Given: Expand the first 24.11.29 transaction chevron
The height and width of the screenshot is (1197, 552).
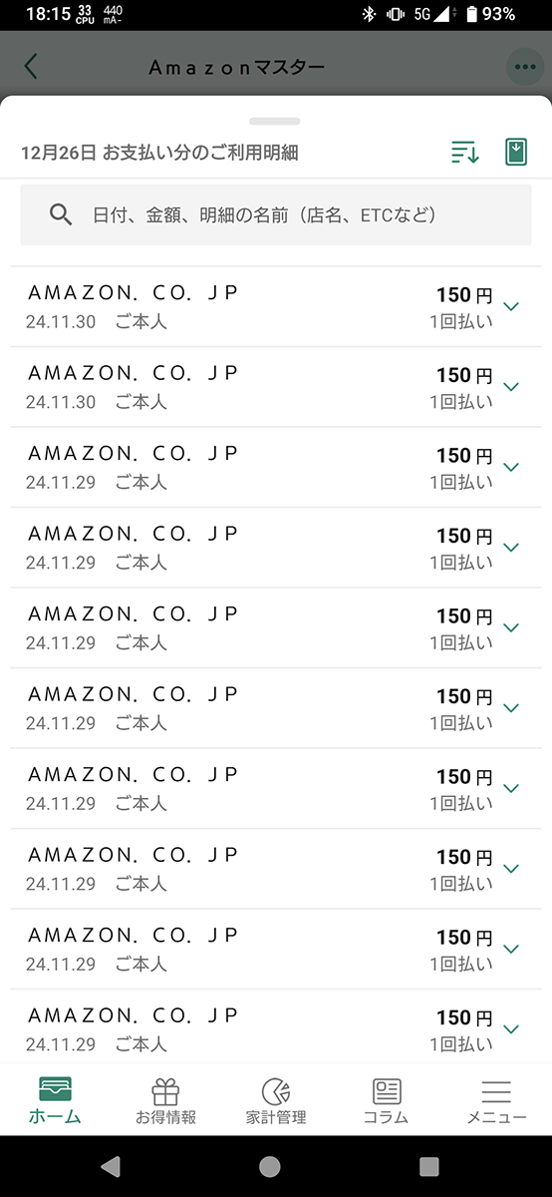Looking at the screenshot, I should tap(512, 467).
